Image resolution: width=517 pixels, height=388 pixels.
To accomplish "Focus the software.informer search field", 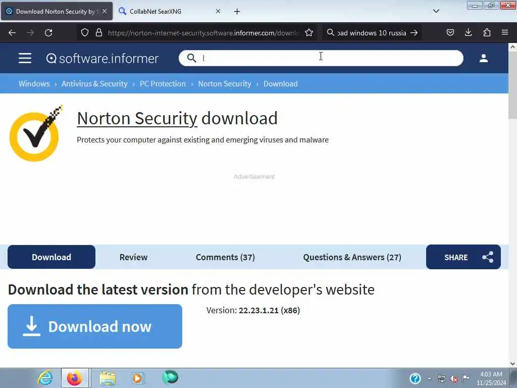I will [321, 58].
